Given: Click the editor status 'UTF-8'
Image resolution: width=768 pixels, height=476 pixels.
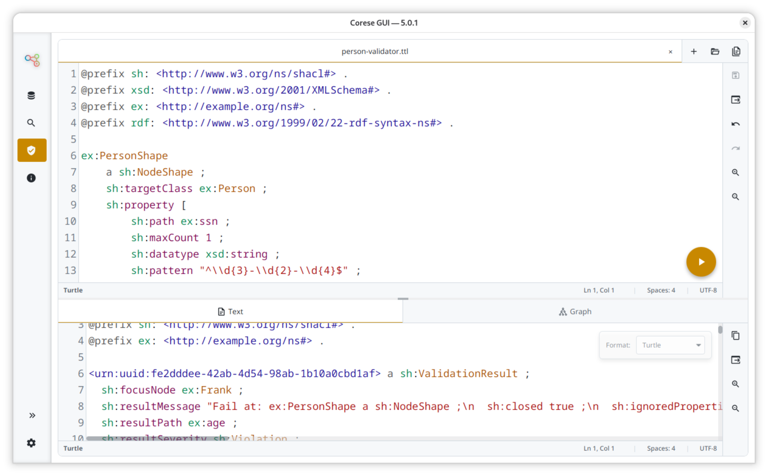Looking at the screenshot, I should [708, 290].
